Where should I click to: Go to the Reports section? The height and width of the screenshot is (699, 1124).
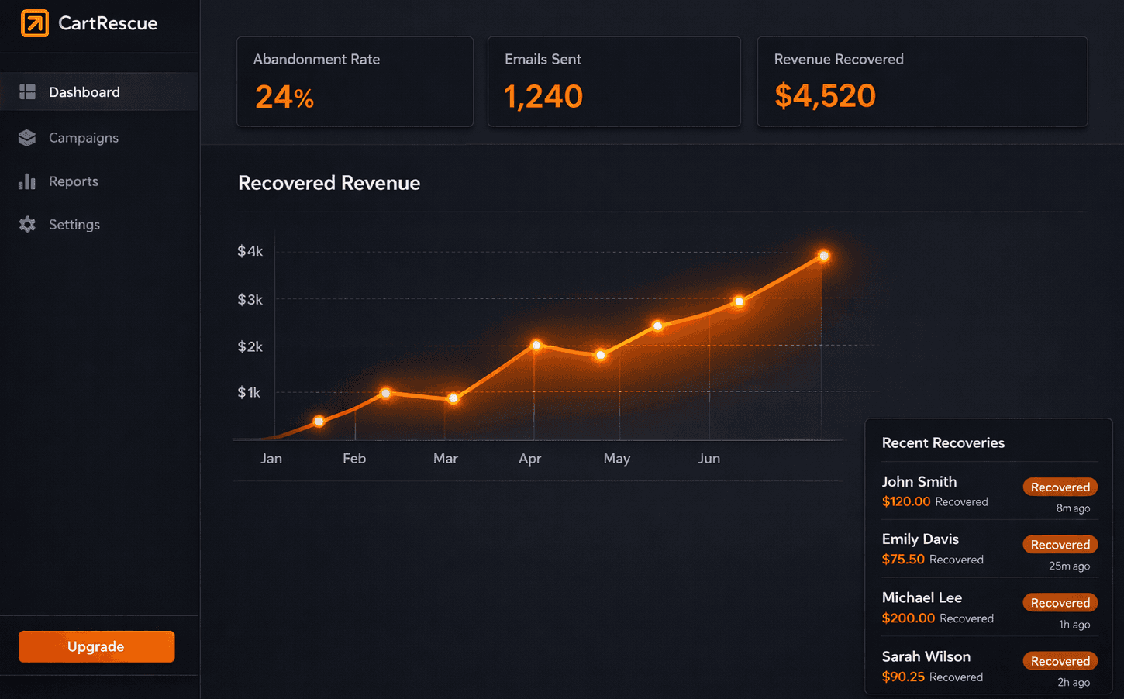74,181
